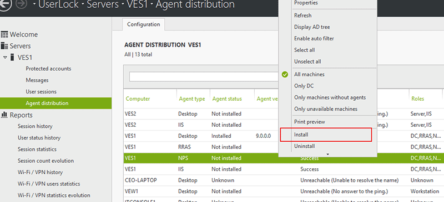This screenshot has height=202, width=444.
Task: Select Only DC filter option
Action: tap(304, 86)
